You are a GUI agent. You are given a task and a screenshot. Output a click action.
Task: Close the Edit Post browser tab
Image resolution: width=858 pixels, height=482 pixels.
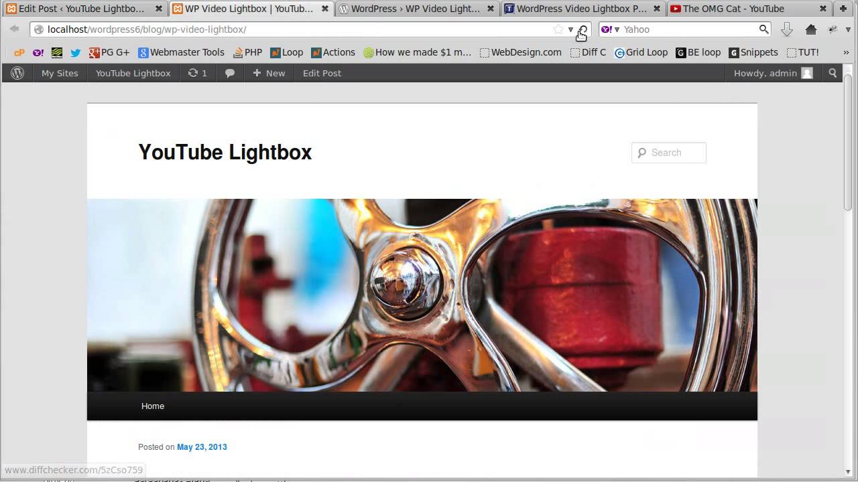159,9
